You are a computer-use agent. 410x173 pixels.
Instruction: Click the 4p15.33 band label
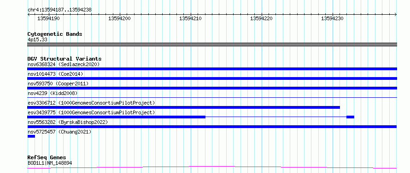[x=37, y=40]
